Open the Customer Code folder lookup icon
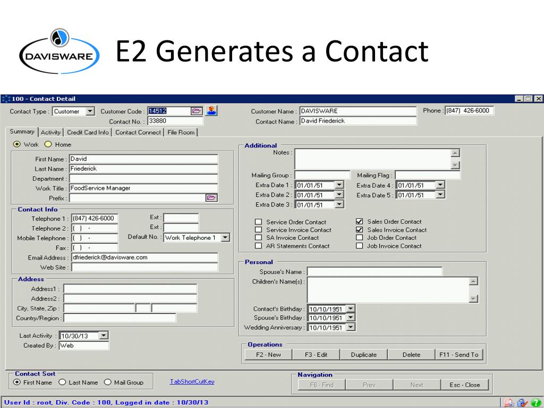Viewport: 544px width, 408px height. [197, 111]
